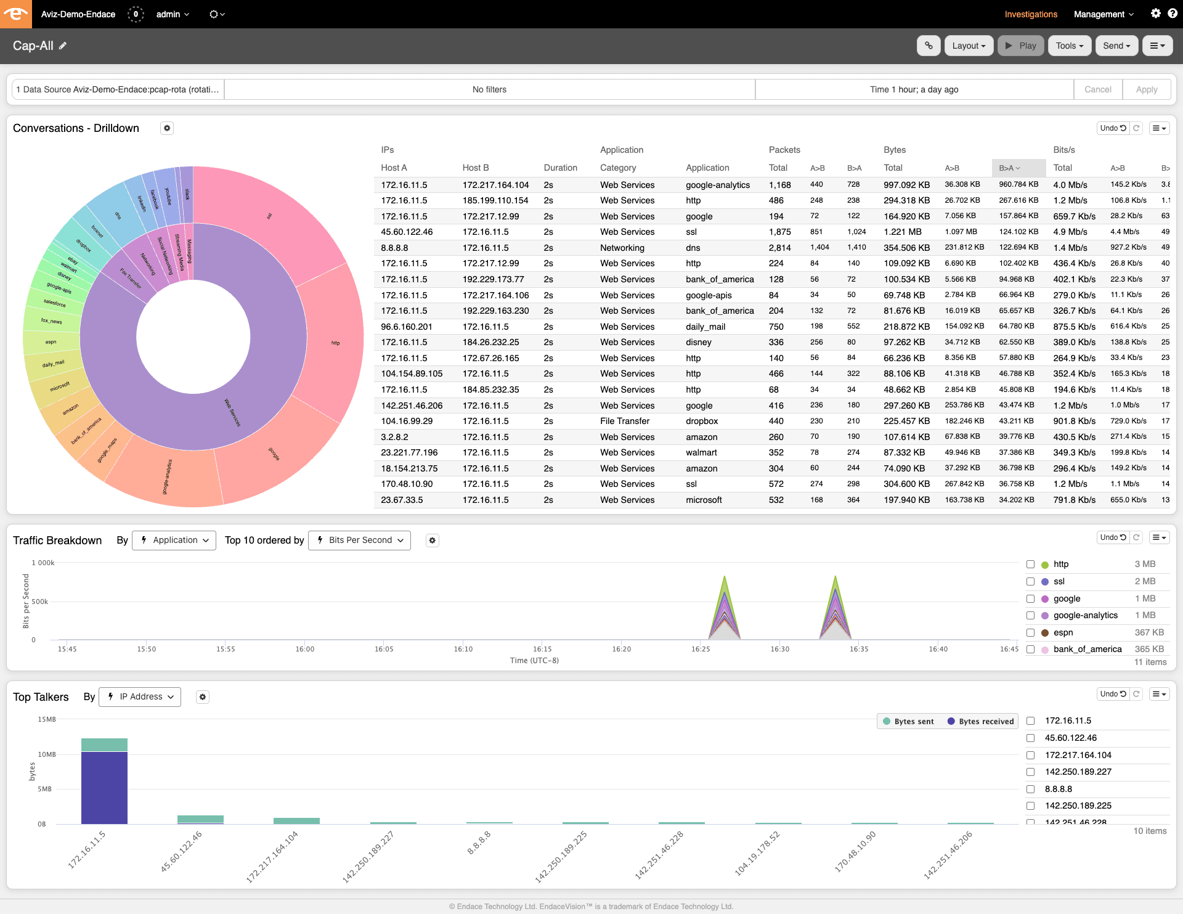Click Undo in Traffic Breakdown panel

tap(1113, 537)
